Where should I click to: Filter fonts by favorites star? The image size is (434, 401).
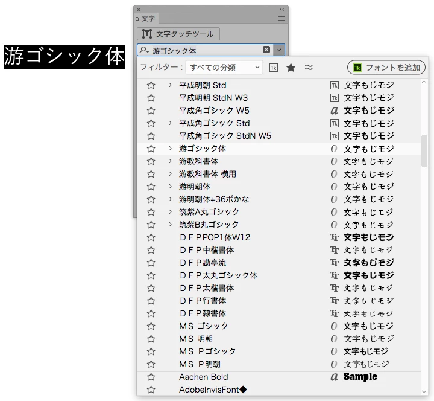pyautogui.click(x=291, y=68)
